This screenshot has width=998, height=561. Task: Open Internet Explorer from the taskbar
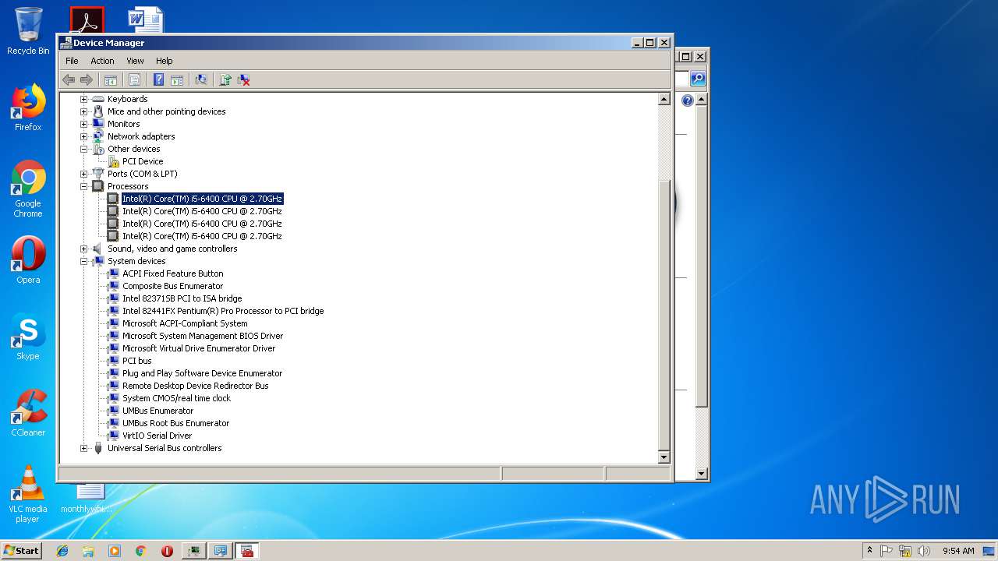pyautogui.click(x=62, y=551)
